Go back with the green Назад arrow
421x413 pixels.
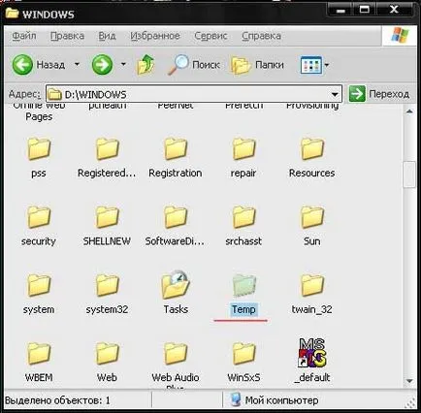pos(22,65)
